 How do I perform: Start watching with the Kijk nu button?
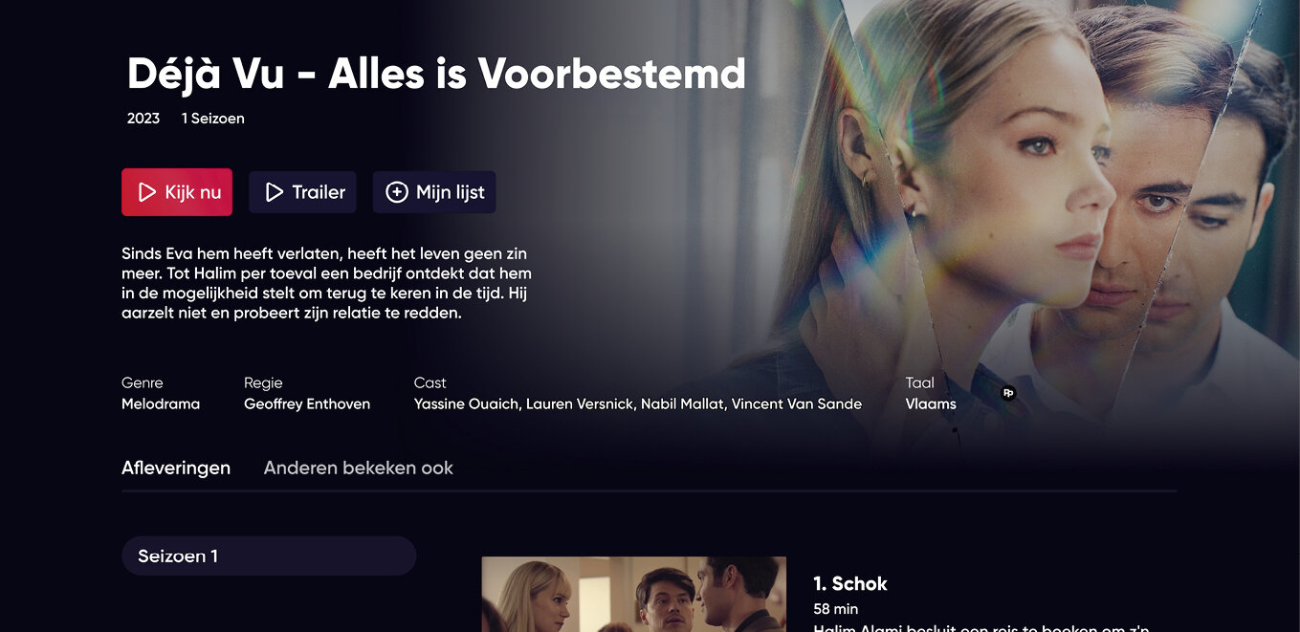177,192
